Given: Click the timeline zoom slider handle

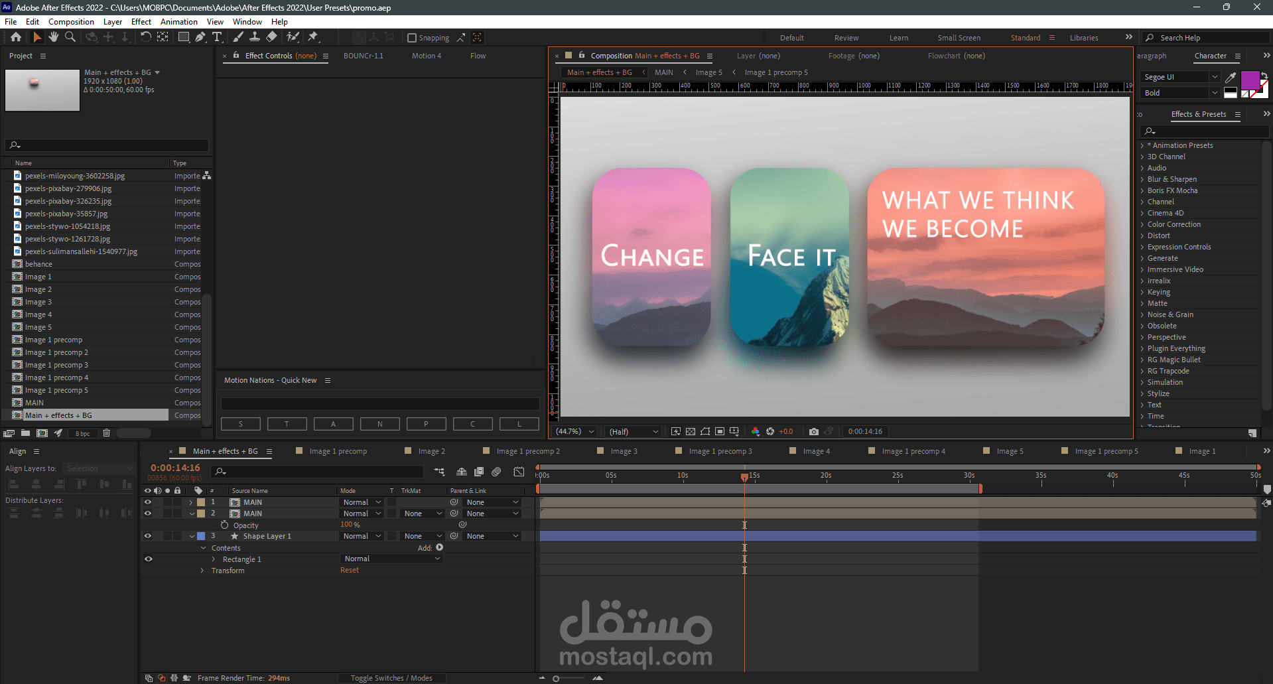Looking at the screenshot, I should [556, 679].
